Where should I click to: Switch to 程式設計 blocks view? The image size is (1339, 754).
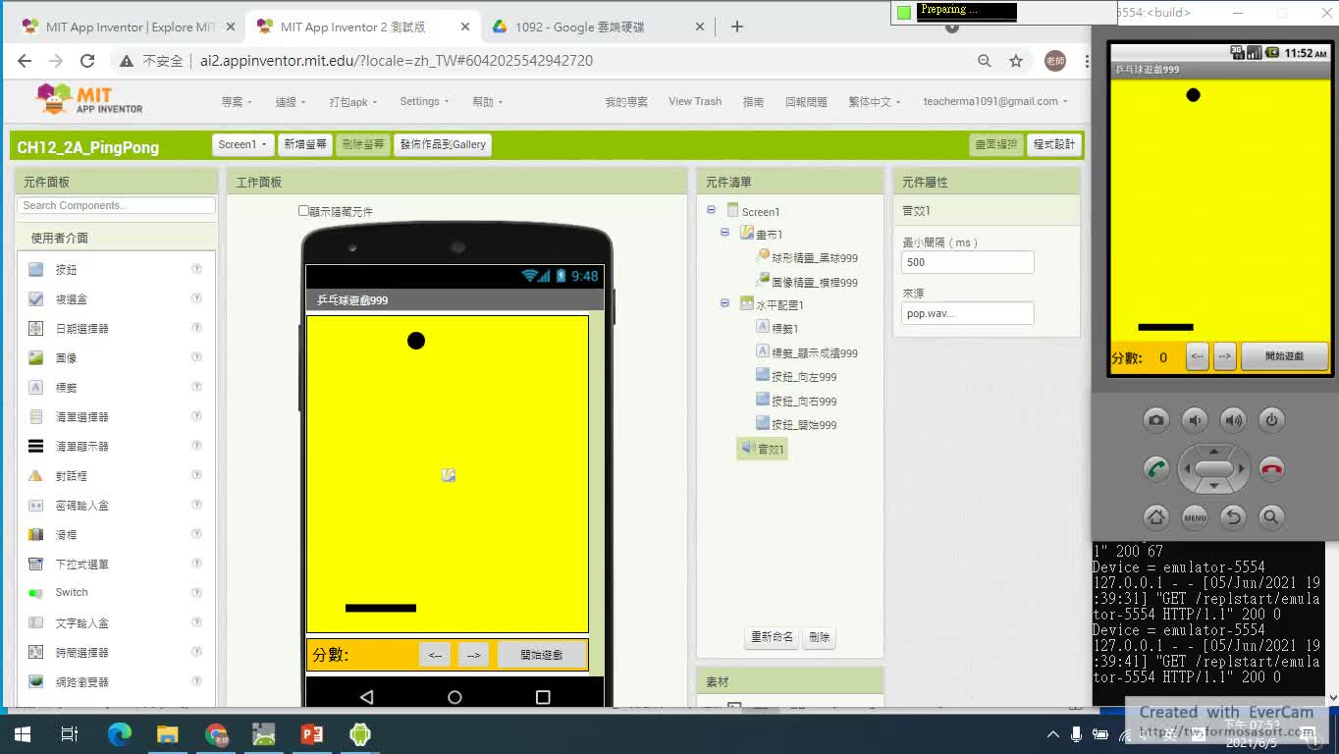coord(1054,144)
